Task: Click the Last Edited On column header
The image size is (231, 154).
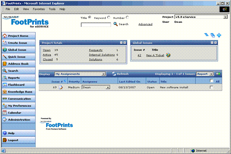Action: tap(130, 82)
